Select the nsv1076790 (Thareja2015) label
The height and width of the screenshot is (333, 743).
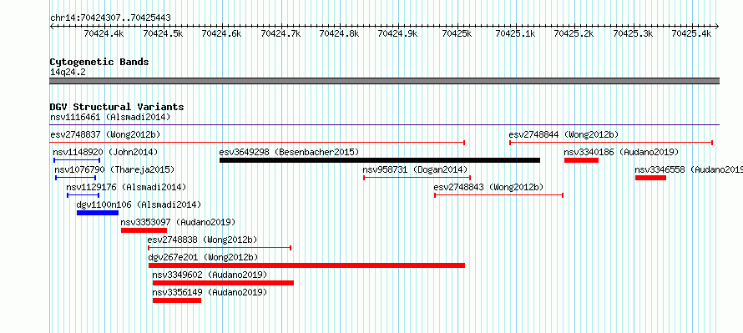point(114,169)
